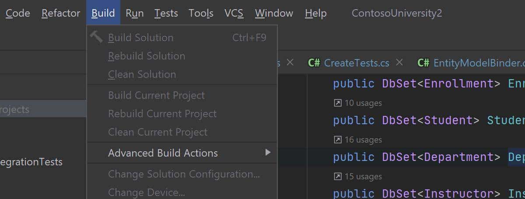This screenshot has width=525, height=199.
Task: Open the Tests menu
Action: (166, 13)
